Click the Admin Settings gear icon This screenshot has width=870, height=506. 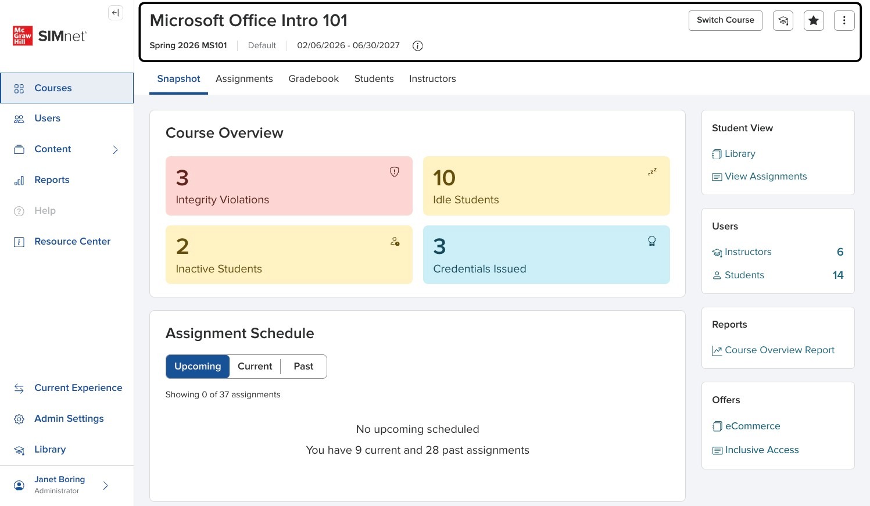19,419
